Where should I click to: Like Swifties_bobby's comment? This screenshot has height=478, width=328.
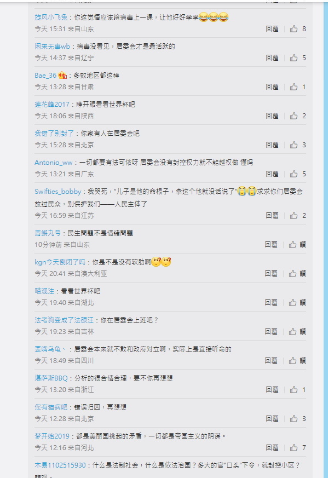click(294, 216)
